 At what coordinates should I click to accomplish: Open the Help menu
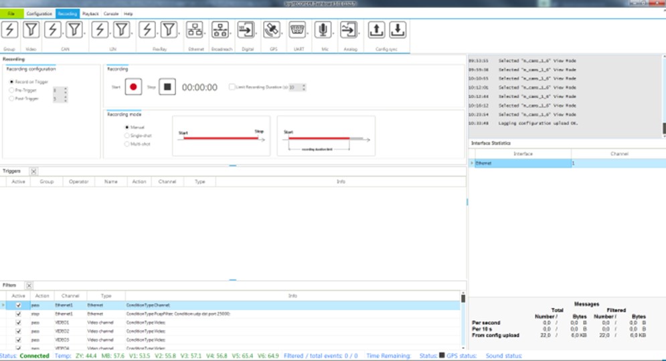pyautogui.click(x=129, y=14)
